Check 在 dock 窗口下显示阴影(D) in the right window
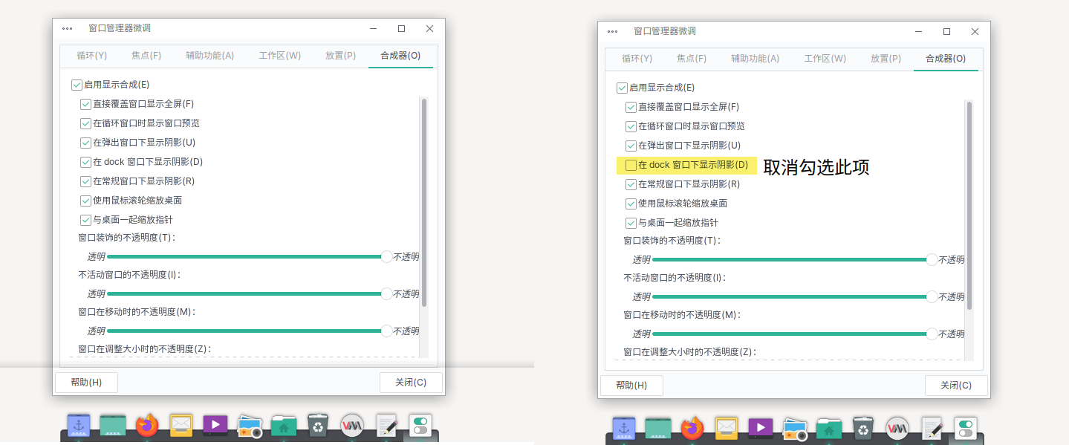 click(687, 165)
